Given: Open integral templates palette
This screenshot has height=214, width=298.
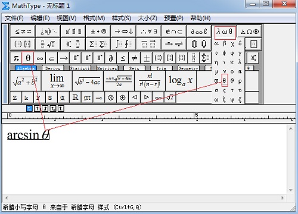Looking at the screenshot, I should pyautogui.click(x=123, y=44).
